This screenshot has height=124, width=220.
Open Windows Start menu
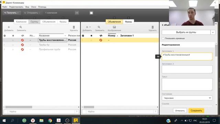(4, 121)
